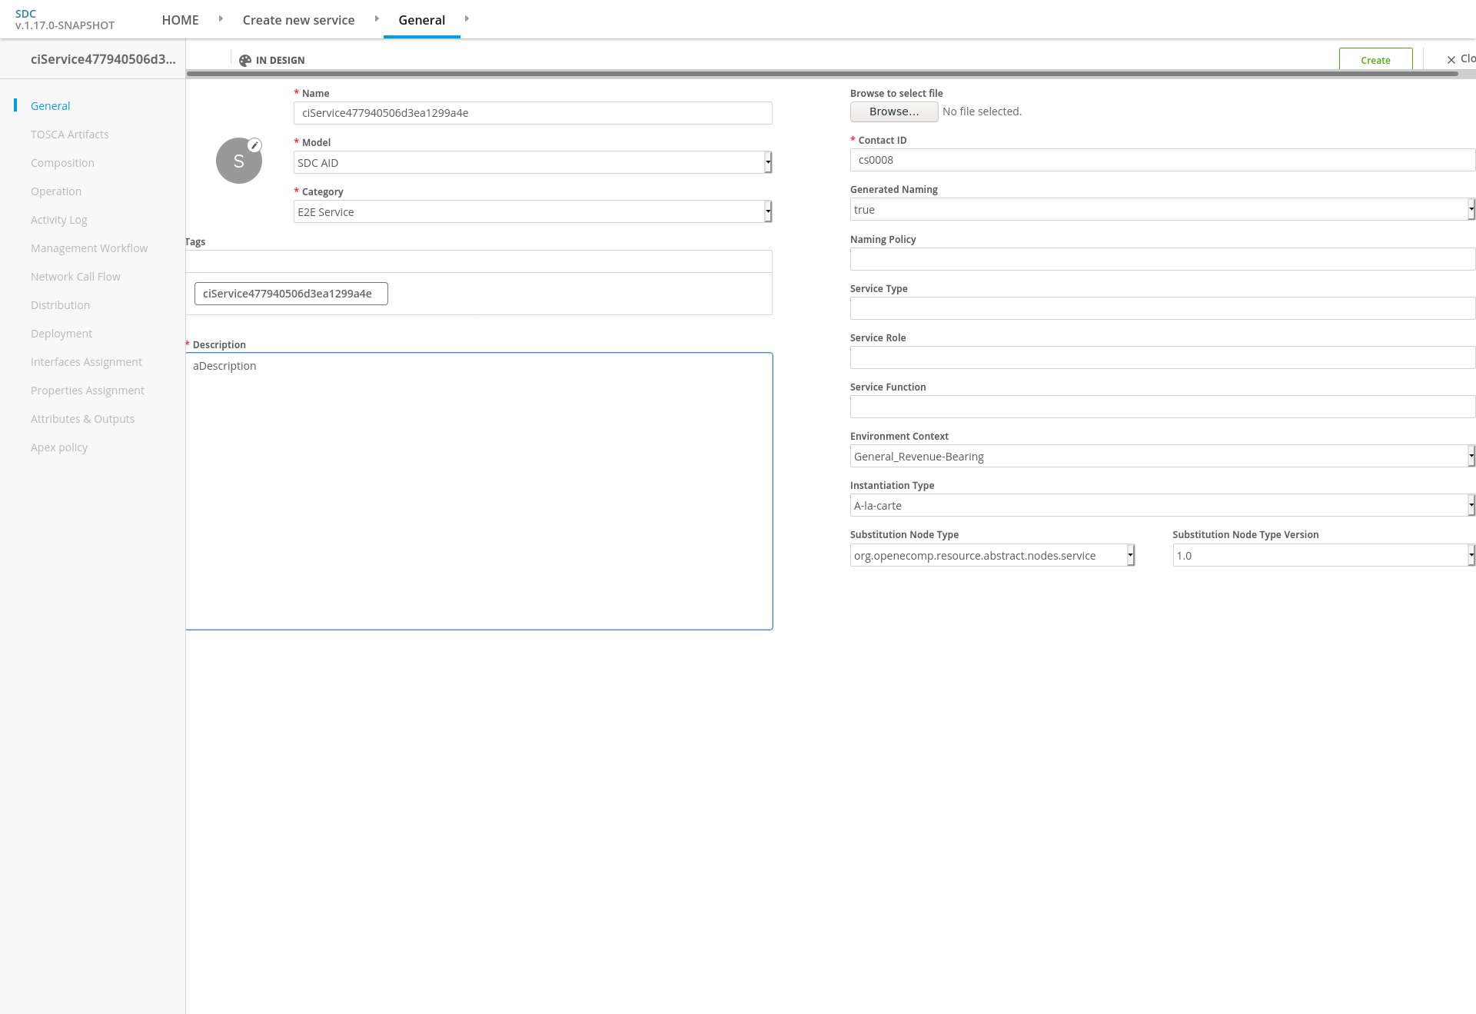
Task: Click the ciService477940506d3... sidebar title
Action: 103,59
